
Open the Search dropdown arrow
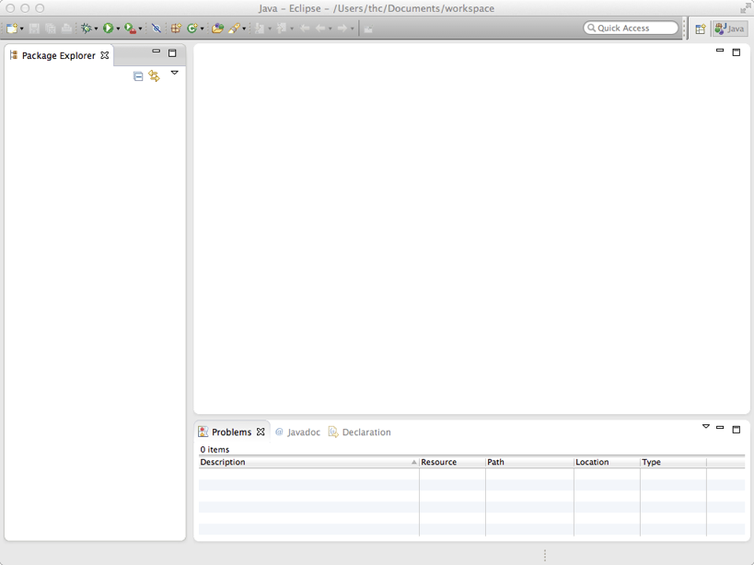[244, 29]
